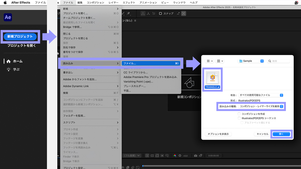Viewport: 301px width, 169px height.
Task: Click the Reset Exposure aperture icon
Action: click(180, 156)
